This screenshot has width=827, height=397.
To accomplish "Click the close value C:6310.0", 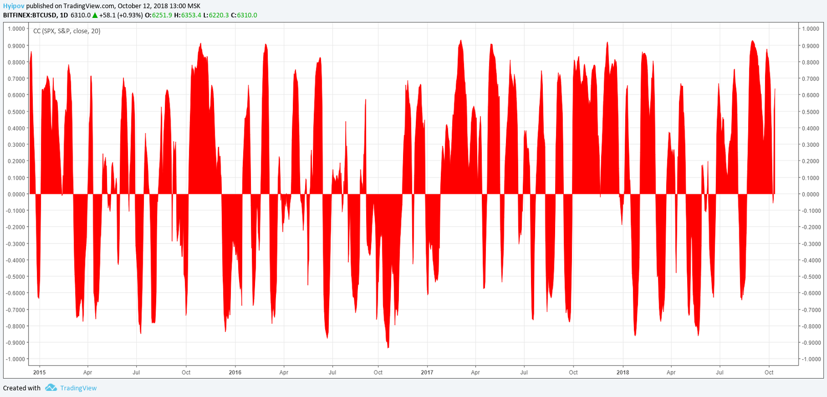I will (x=244, y=15).
